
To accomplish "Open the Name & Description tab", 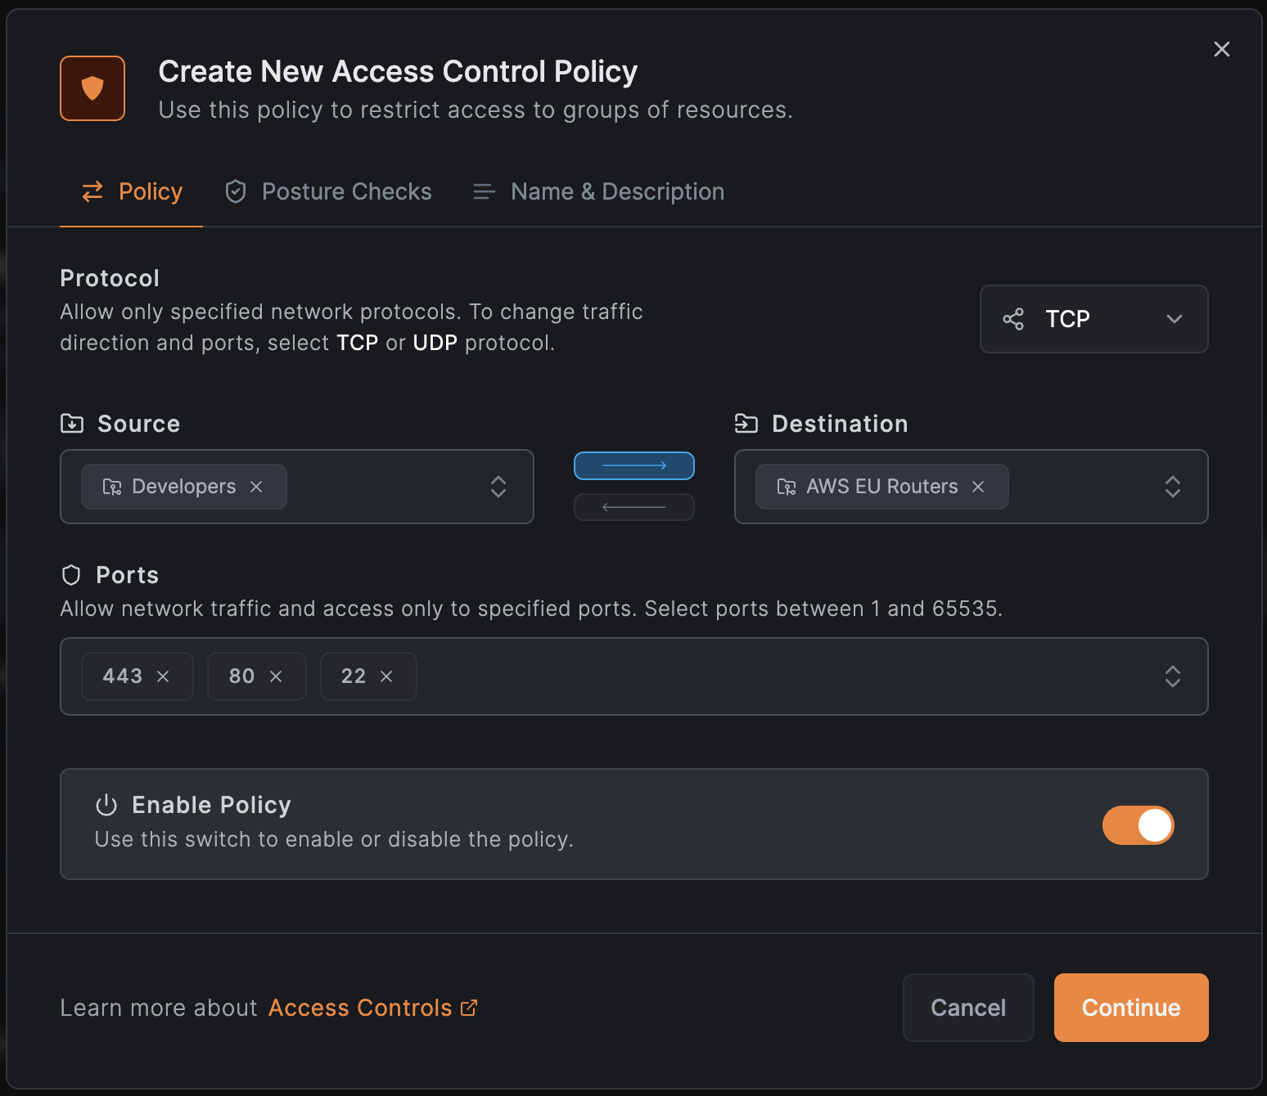I will point(616,191).
